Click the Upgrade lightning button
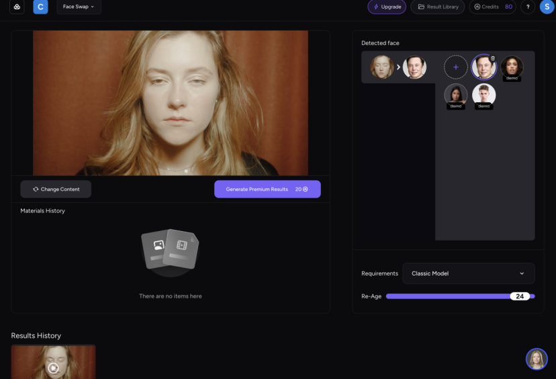 coord(387,7)
